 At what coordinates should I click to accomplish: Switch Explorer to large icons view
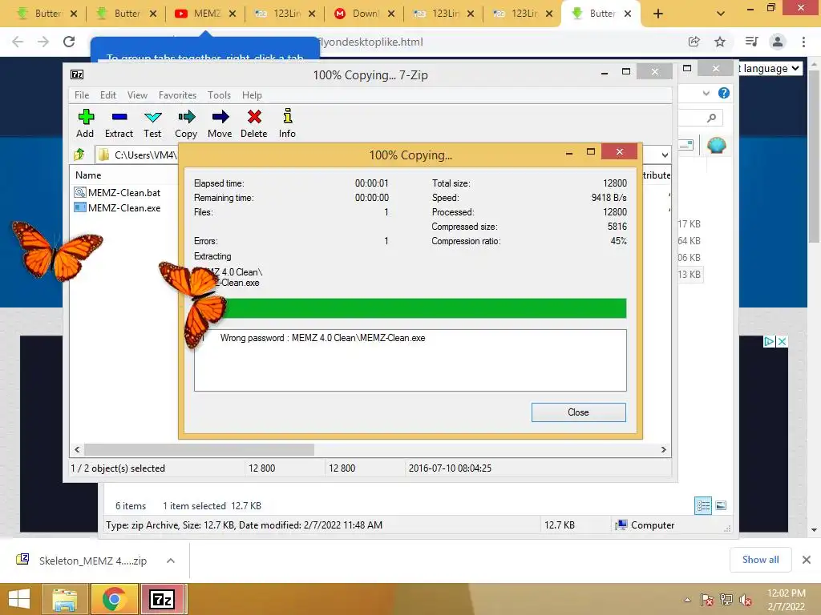pos(721,505)
